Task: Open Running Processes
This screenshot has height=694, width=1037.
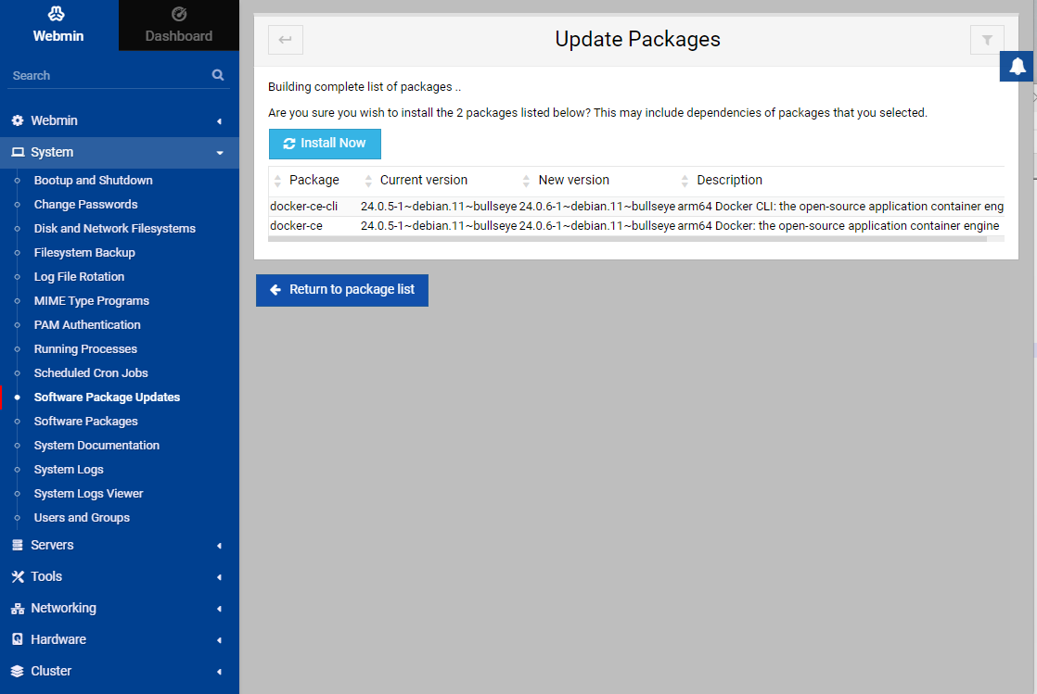Action: click(x=86, y=349)
